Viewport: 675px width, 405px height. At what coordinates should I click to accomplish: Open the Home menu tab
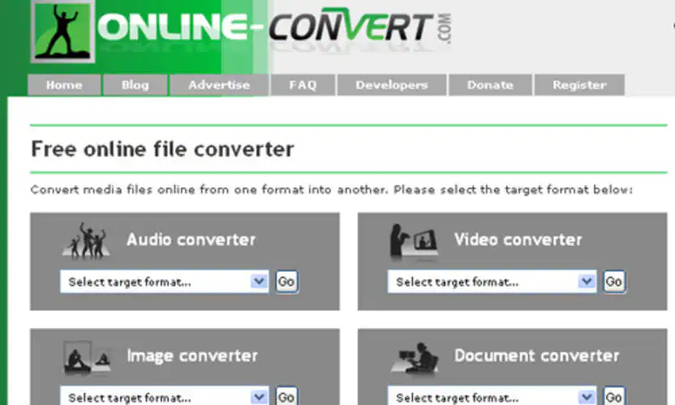coord(64,85)
